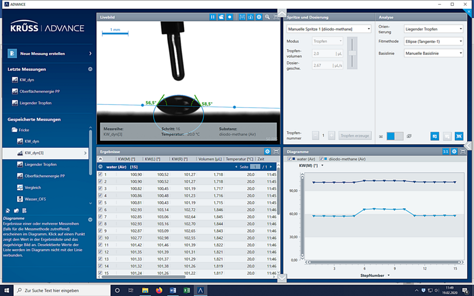Open image file in Livebild toolbar
Image resolution: width=474 pixels, height=296 pixels.
pyautogui.click(x=221, y=17)
